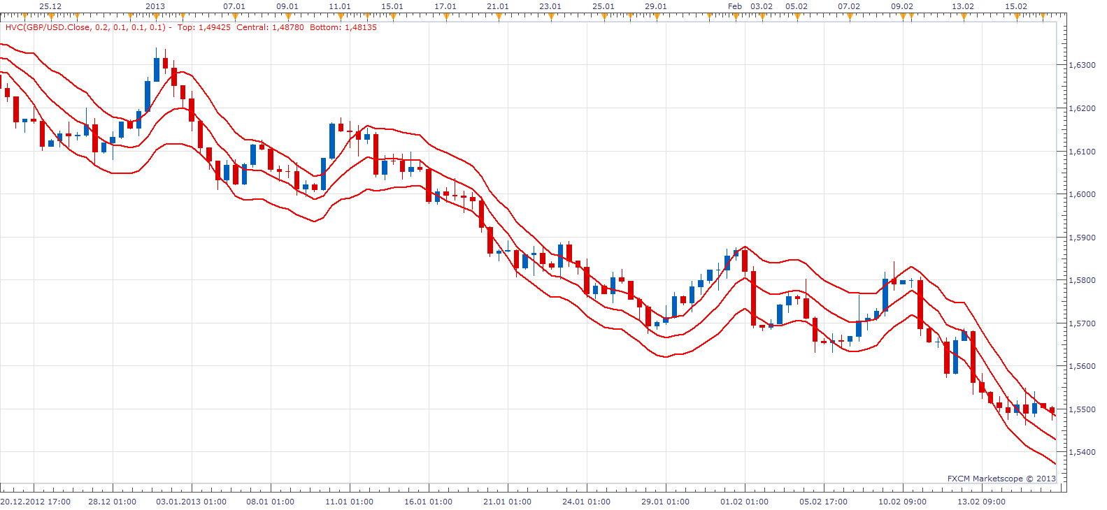Viewport: 1107px width, 510px height.
Task: Click the HVC(GBP/USD.Close) indicator label
Action: (85, 27)
